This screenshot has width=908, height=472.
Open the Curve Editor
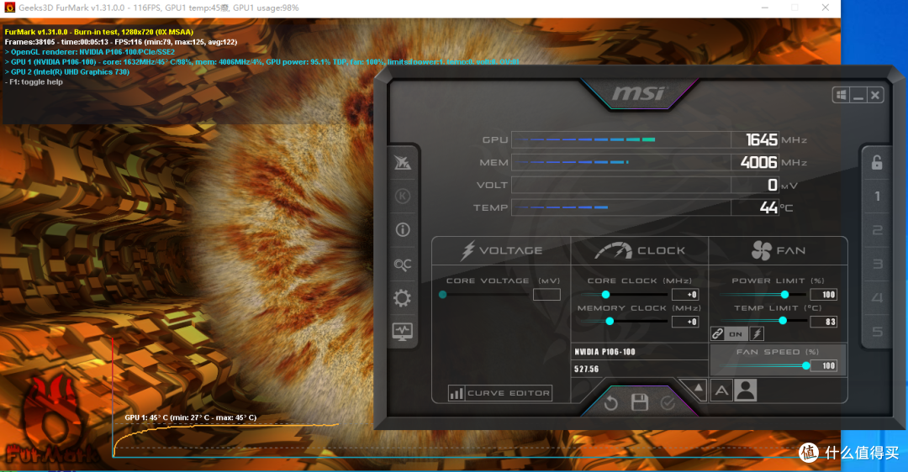[x=499, y=393]
